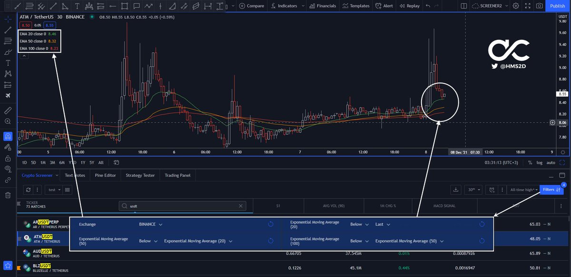
Task: Reset the Exchange filter
Action: (x=271, y=224)
